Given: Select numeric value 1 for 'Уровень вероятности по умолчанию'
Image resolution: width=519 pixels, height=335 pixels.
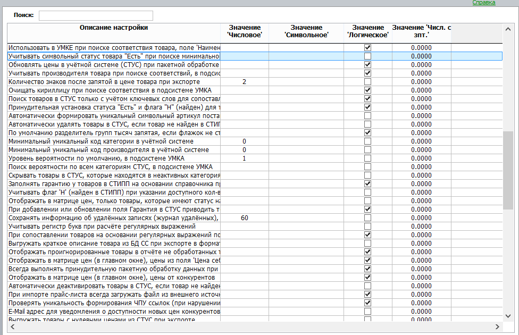Looking at the screenshot, I should 244,158.
